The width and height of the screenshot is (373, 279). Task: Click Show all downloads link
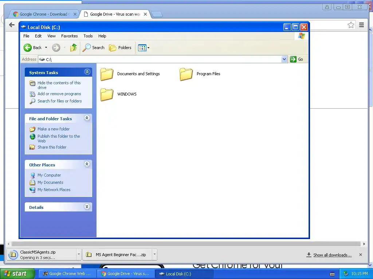tap(332, 255)
